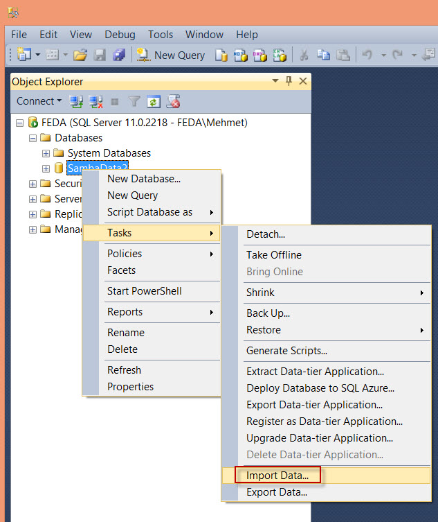Click Database Engine Query icon

pos(221,55)
